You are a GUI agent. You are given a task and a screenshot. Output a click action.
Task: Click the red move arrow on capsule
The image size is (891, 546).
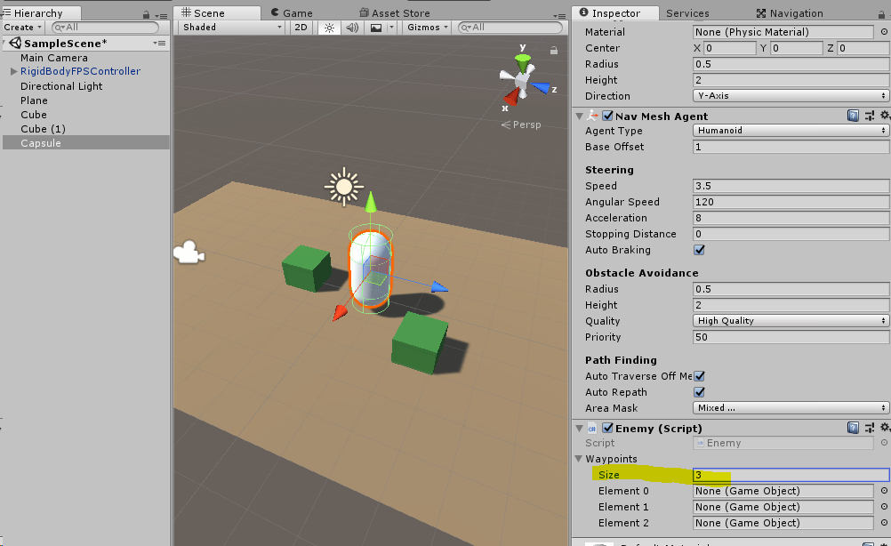coord(340,312)
